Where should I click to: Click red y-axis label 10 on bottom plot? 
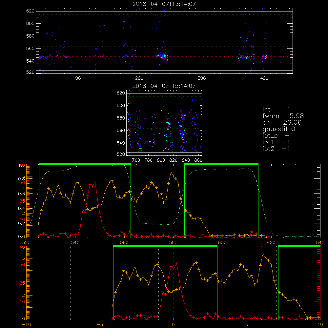(x=22, y=301)
